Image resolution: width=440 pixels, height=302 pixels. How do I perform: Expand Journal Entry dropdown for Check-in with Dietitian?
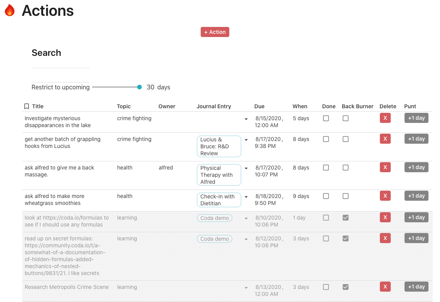click(246, 197)
